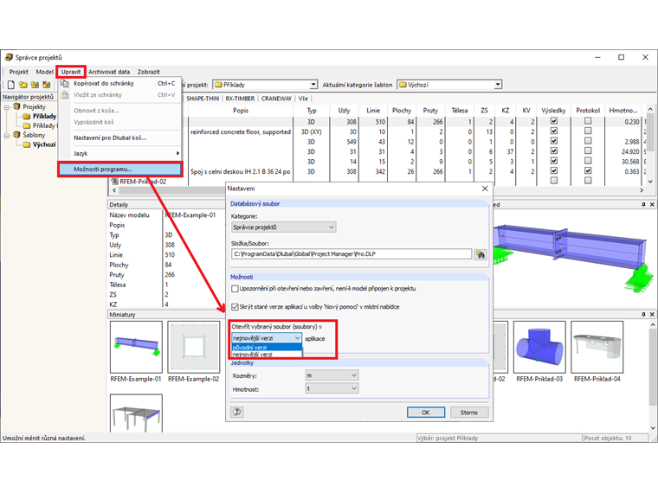Screen dimensions: 658x493
Task: Click the Šablony root icon in navigator
Action: 16,135
